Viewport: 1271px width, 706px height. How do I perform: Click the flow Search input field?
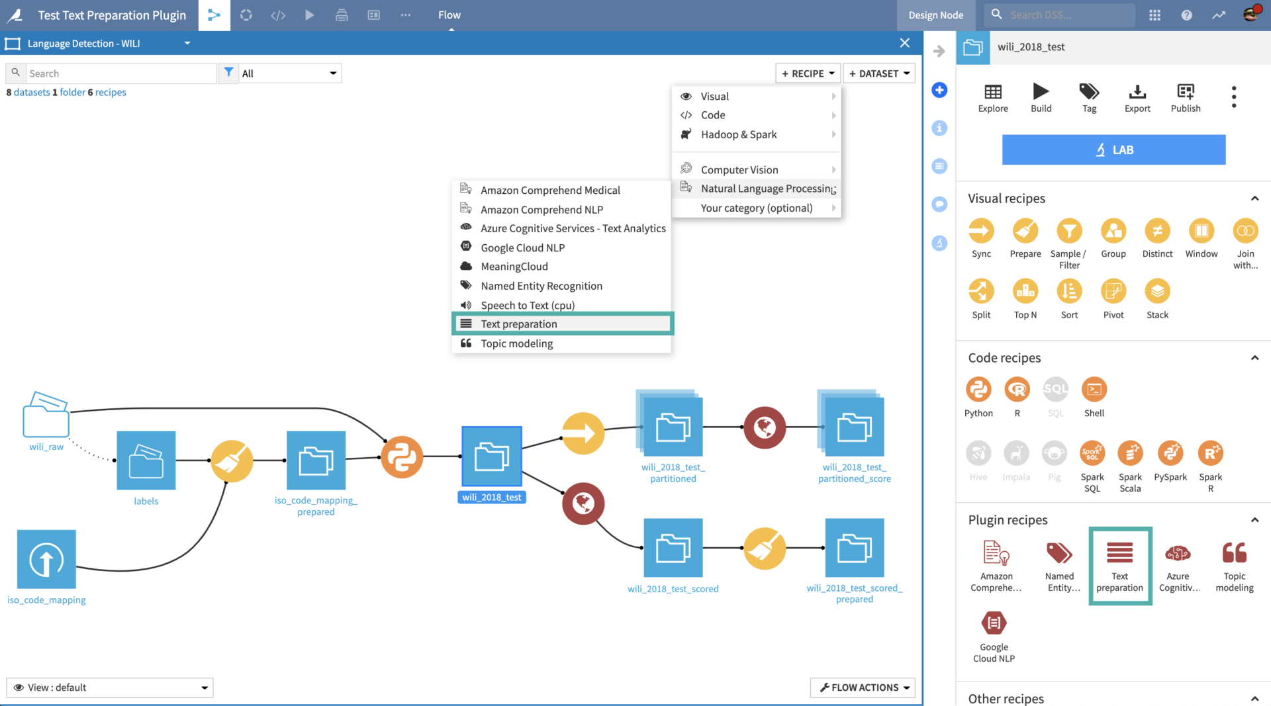tap(120, 73)
